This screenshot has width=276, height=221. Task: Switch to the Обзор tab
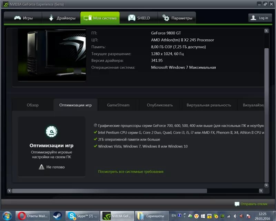(x=33, y=105)
